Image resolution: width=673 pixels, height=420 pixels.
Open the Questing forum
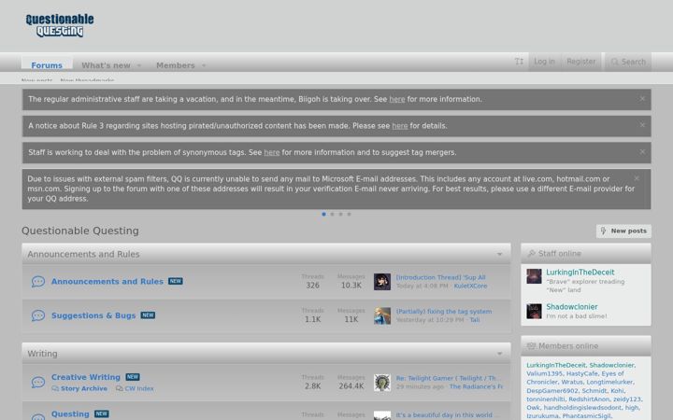coord(70,414)
